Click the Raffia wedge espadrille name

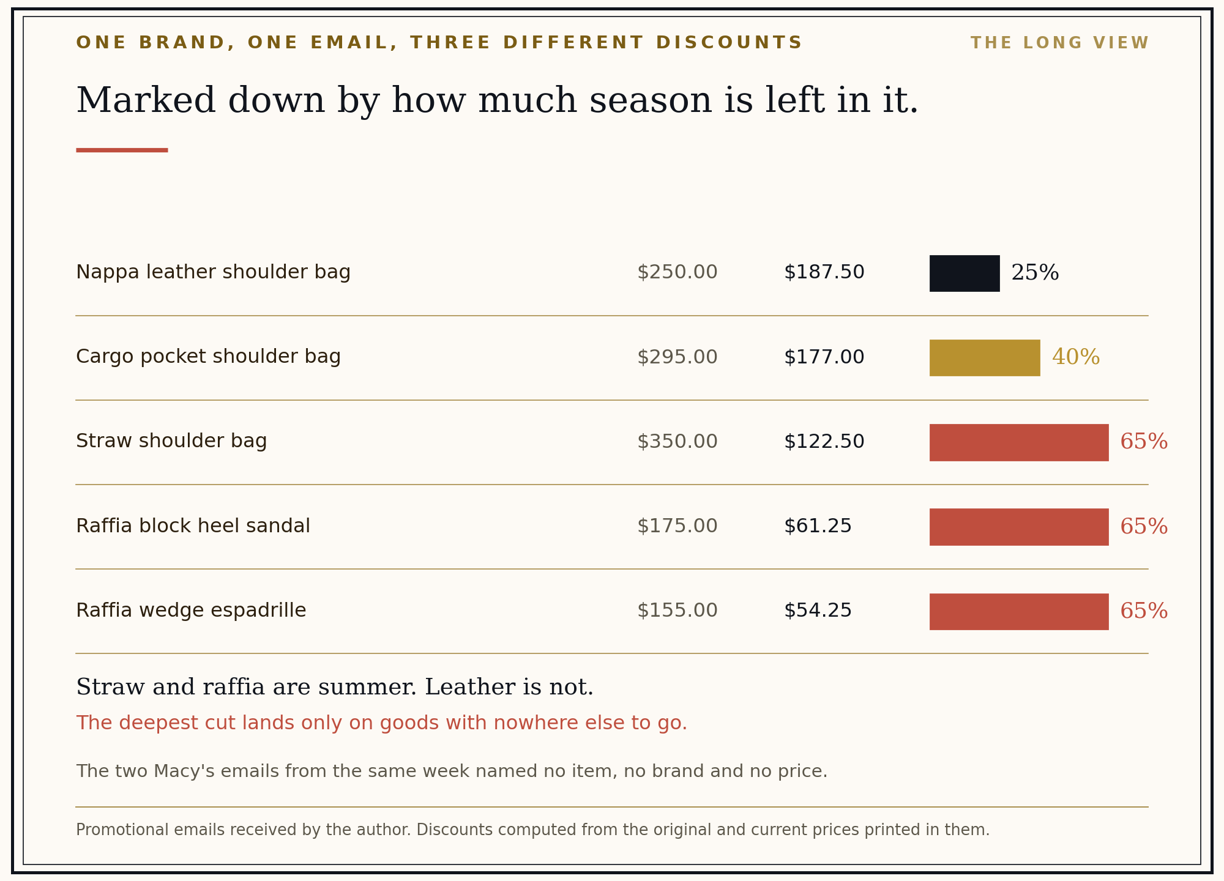click(x=191, y=611)
